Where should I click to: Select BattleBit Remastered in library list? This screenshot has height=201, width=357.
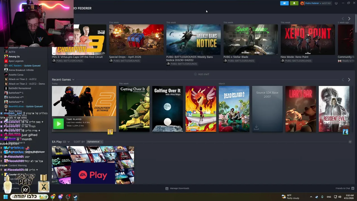click(20, 88)
